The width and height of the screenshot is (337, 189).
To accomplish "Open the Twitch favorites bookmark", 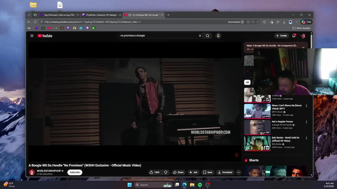I will coord(87,28).
